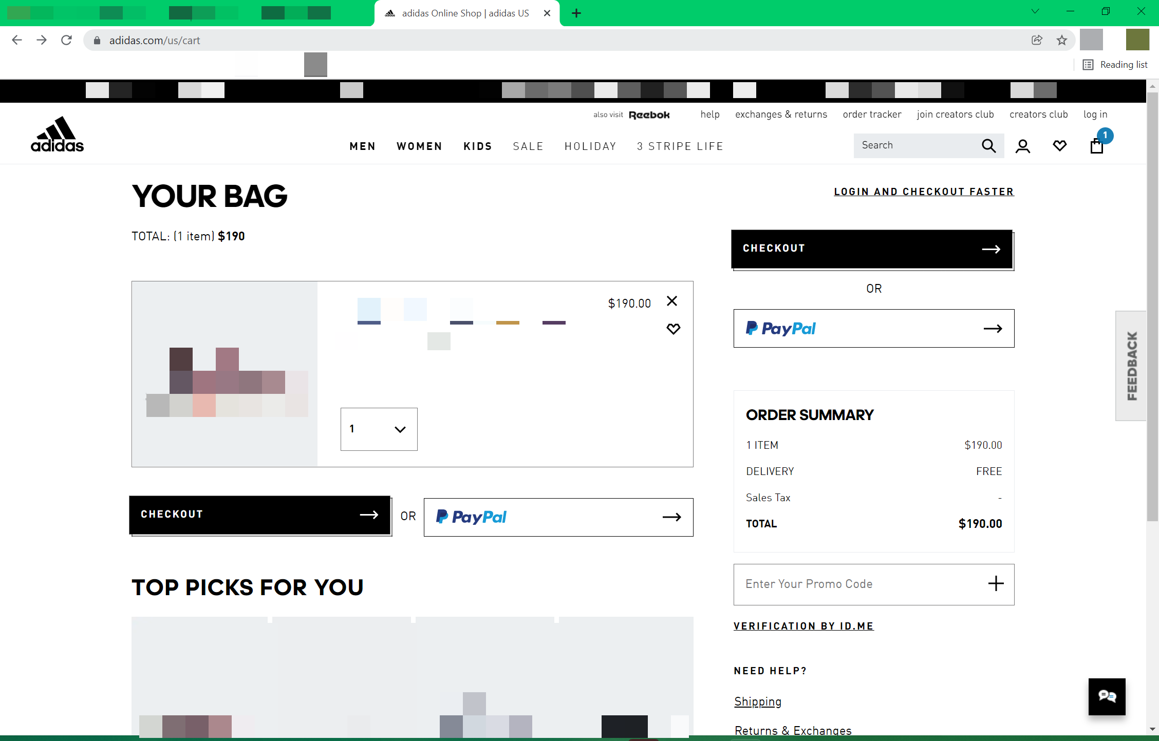Expand the tab search chevron
This screenshot has height=741, width=1159.
(x=1035, y=11)
